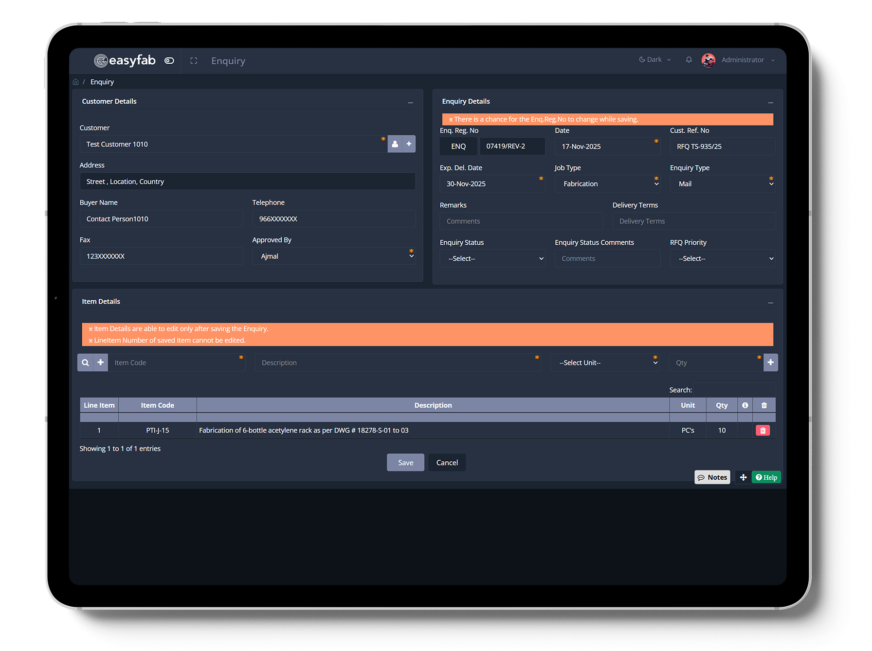Viewport: 872px width, 651px height.
Task: Click the 07419/REV-2 registration number field
Action: (x=512, y=146)
